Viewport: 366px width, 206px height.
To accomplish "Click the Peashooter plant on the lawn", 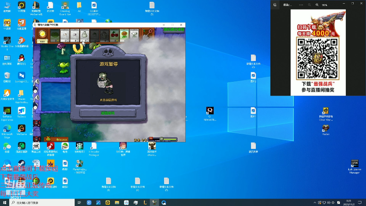I will [x=64, y=67].
